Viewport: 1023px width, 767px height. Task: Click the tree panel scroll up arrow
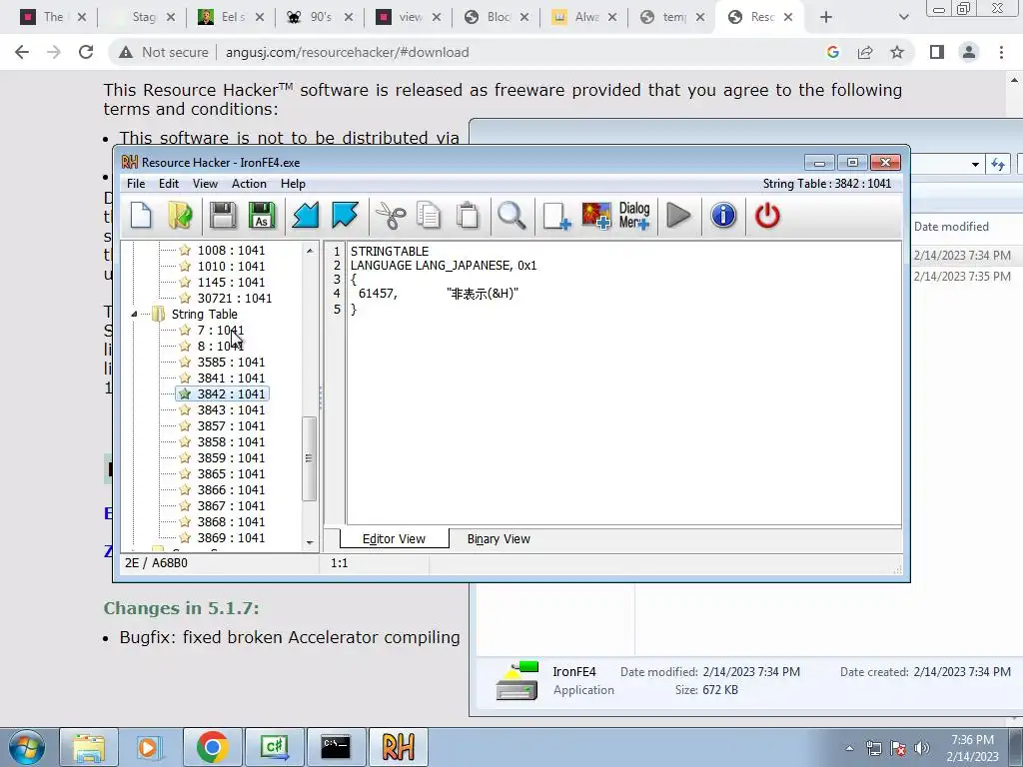pos(310,251)
